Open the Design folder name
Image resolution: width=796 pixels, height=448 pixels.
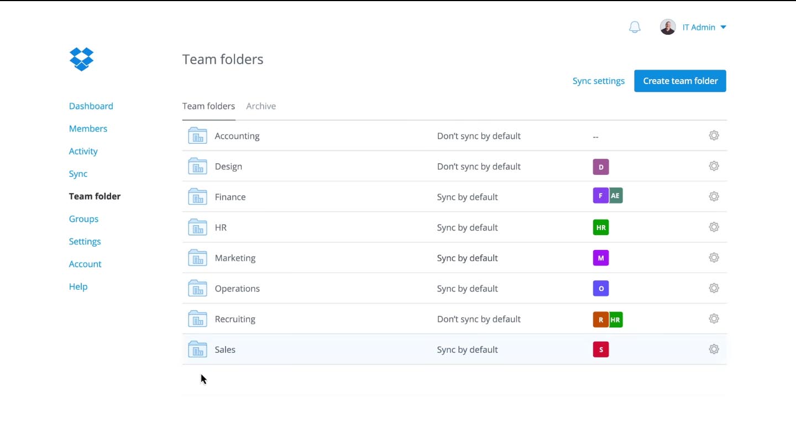pyautogui.click(x=228, y=166)
